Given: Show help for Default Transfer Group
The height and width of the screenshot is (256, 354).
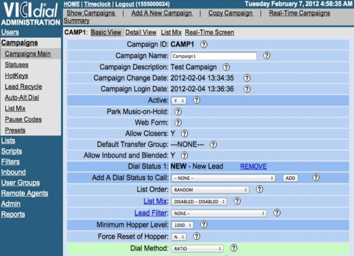Looking at the screenshot, I should pyautogui.click(x=213, y=144).
